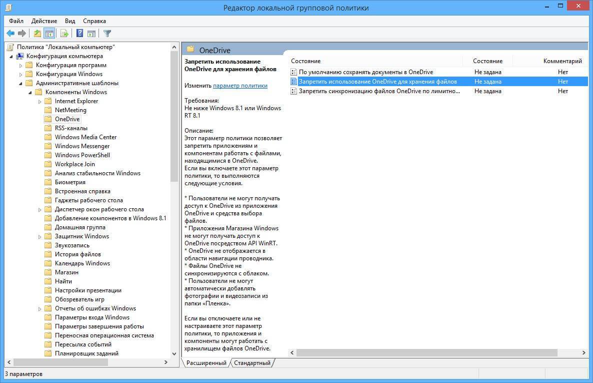The image size is (593, 383).
Task: Select 'Workplace Join' tree item
Action: coord(75,164)
